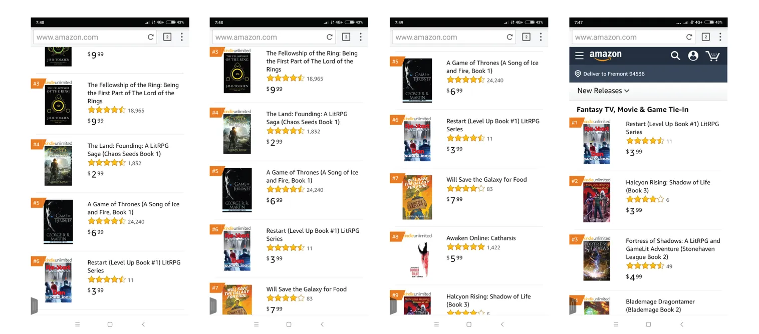
Task: Click the Amazon logo in the header
Action: (605, 55)
